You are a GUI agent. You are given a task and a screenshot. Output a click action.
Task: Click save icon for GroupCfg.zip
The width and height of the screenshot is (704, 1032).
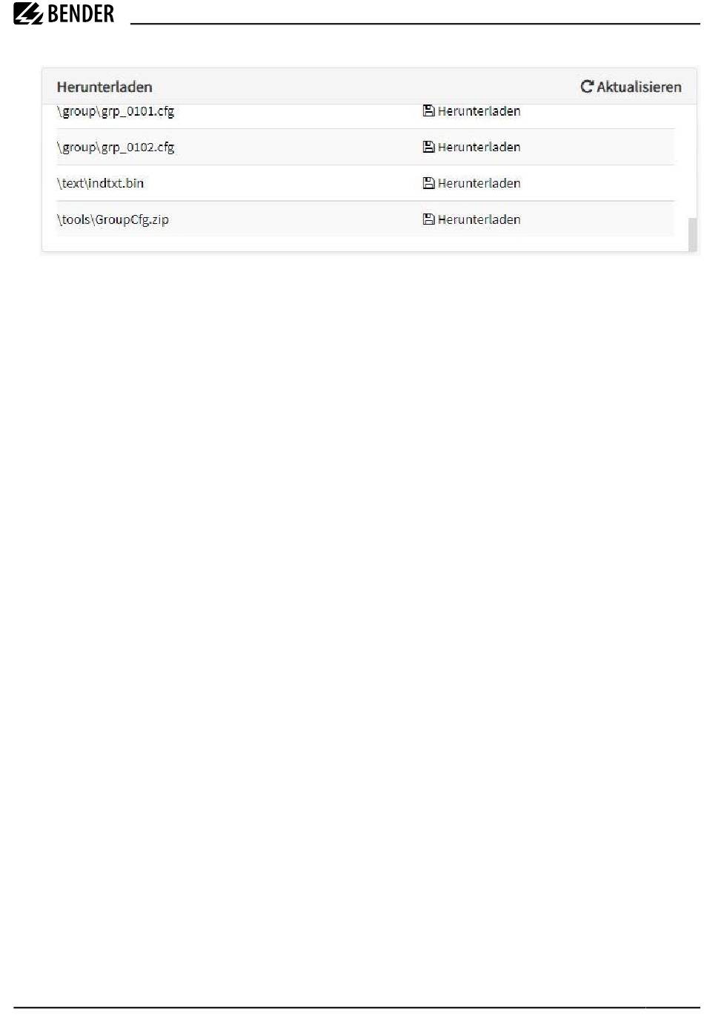point(428,219)
